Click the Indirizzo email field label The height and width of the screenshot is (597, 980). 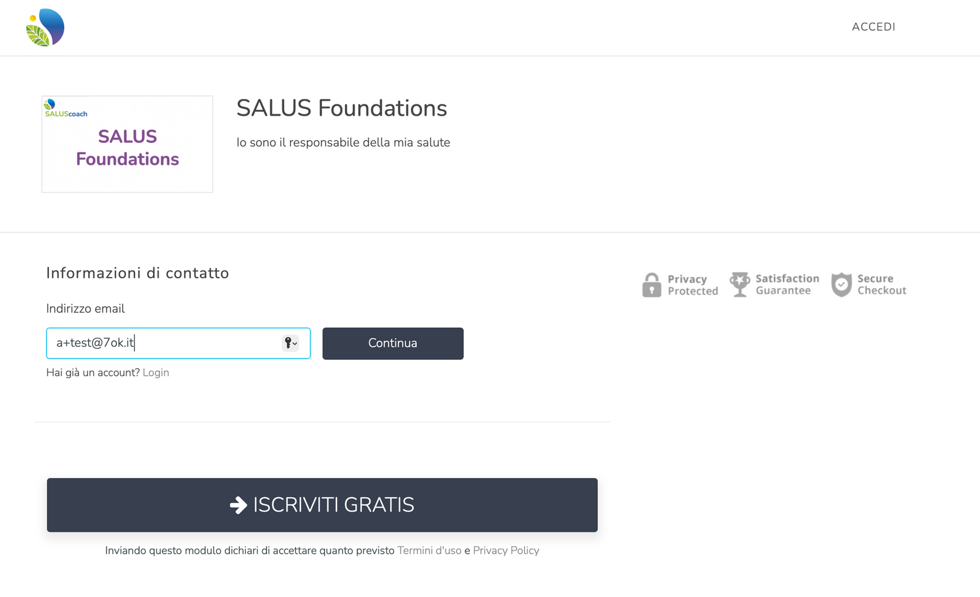86,309
